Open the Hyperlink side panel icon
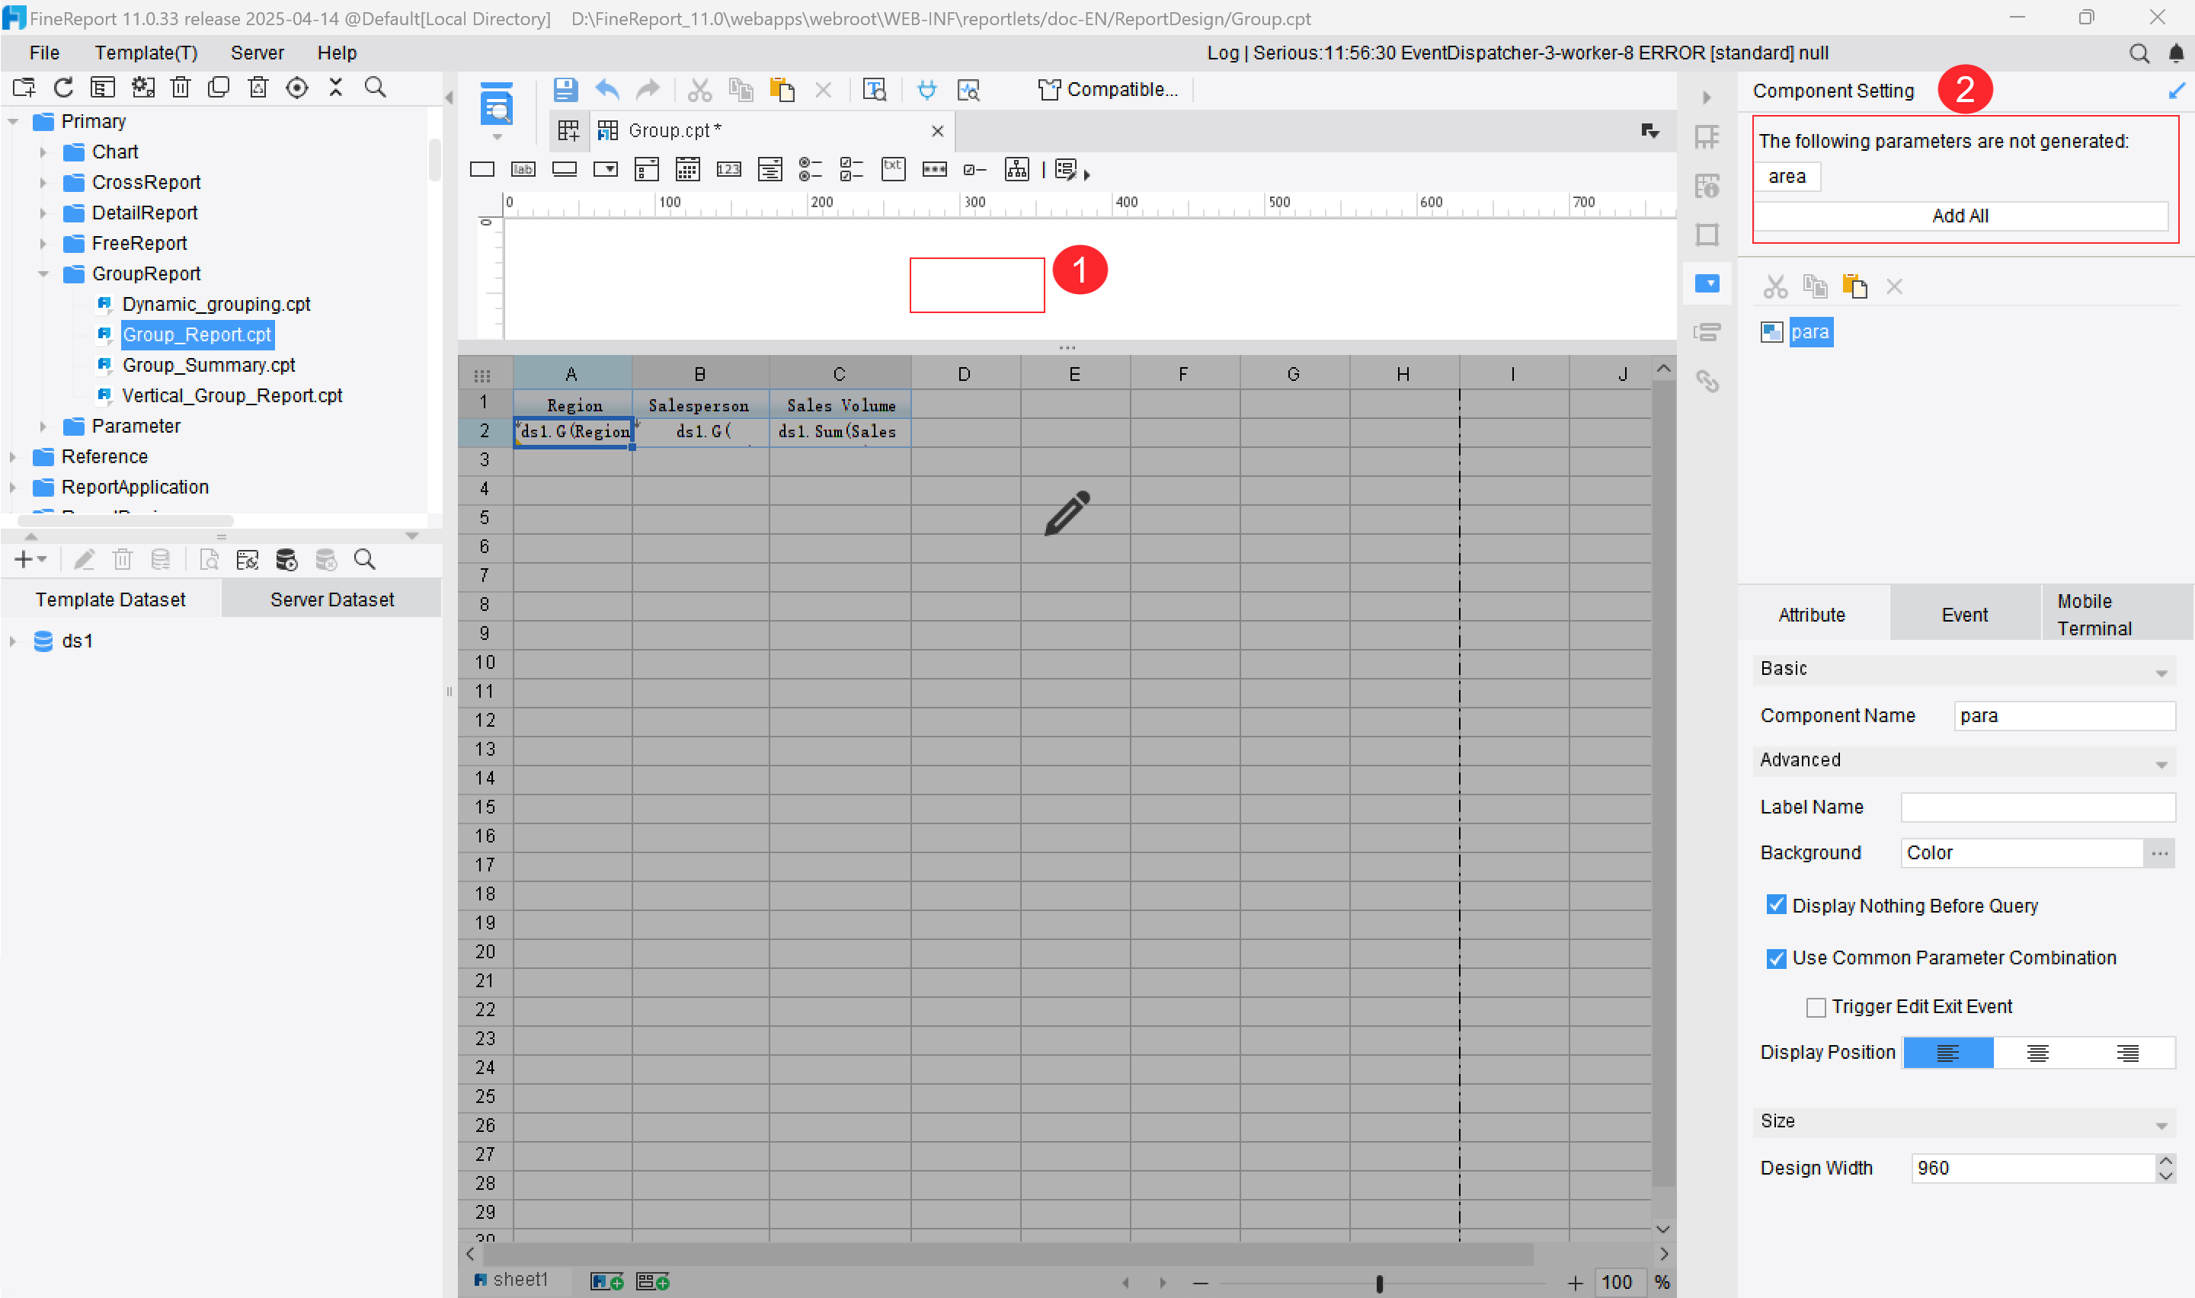The width and height of the screenshot is (2195, 1298). tap(1707, 382)
